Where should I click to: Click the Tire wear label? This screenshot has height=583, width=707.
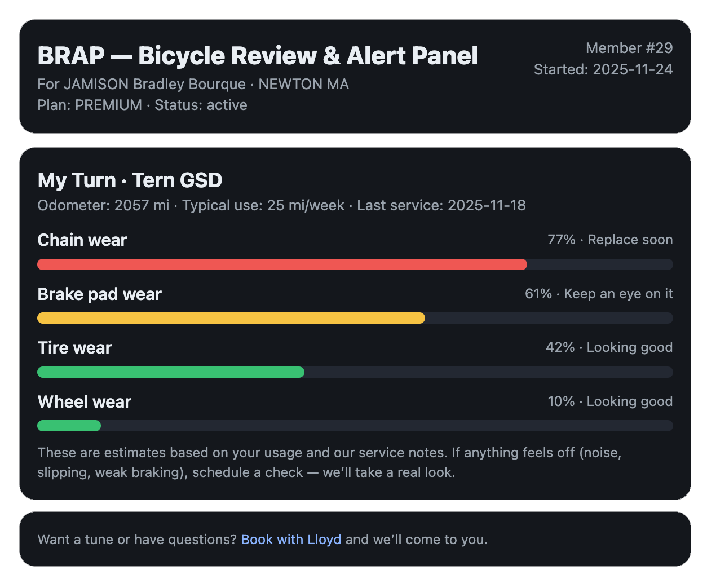(74, 348)
